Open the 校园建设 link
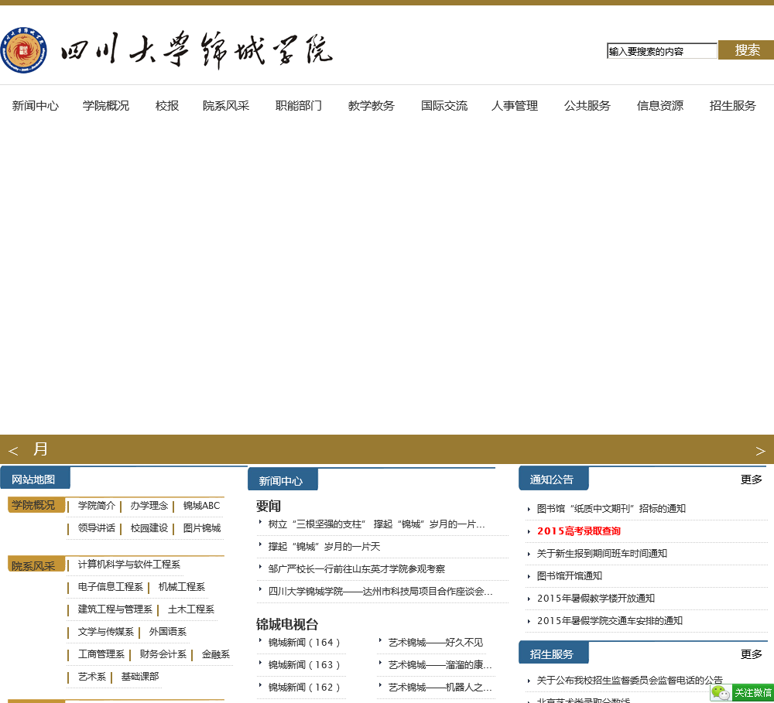This screenshot has width=774, height=703. [149, 528]
